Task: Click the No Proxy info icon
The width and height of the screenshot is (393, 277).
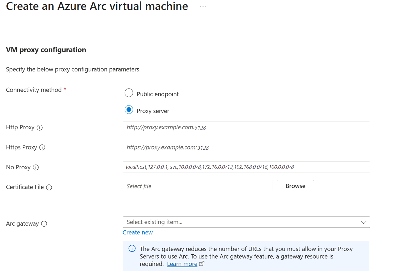Action: [36, 167]
